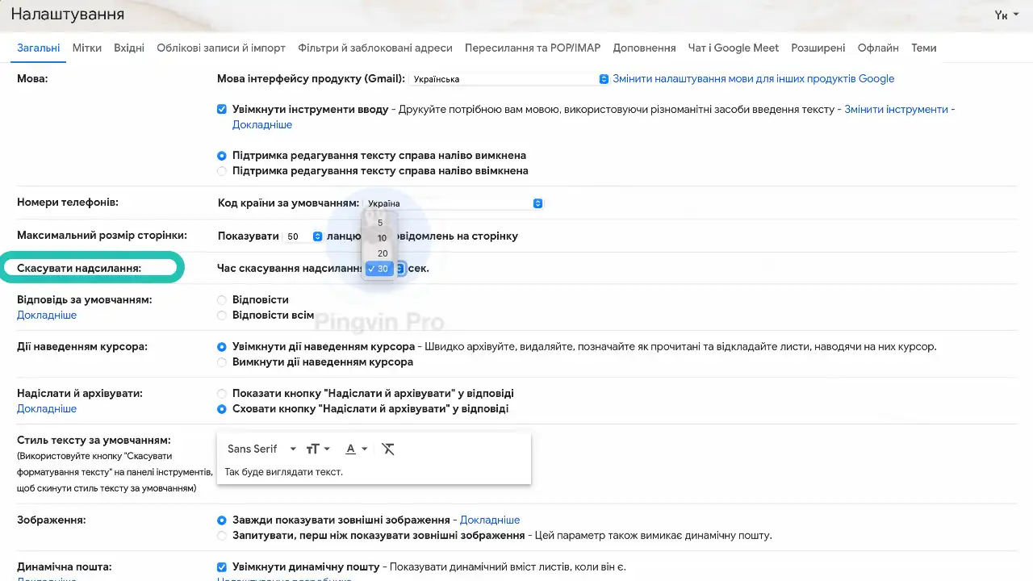Click the sample text Так буде виглядати текст
This screenshot has height=581, width=1033.
click(x=284, y=472)
